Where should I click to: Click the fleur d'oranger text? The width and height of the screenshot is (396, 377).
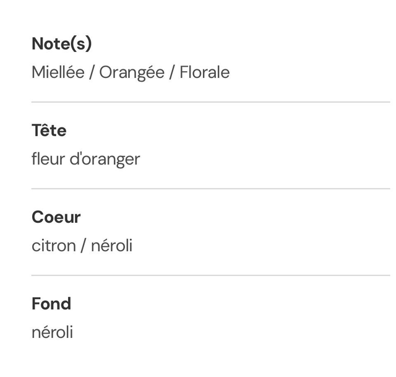point(85,159)
